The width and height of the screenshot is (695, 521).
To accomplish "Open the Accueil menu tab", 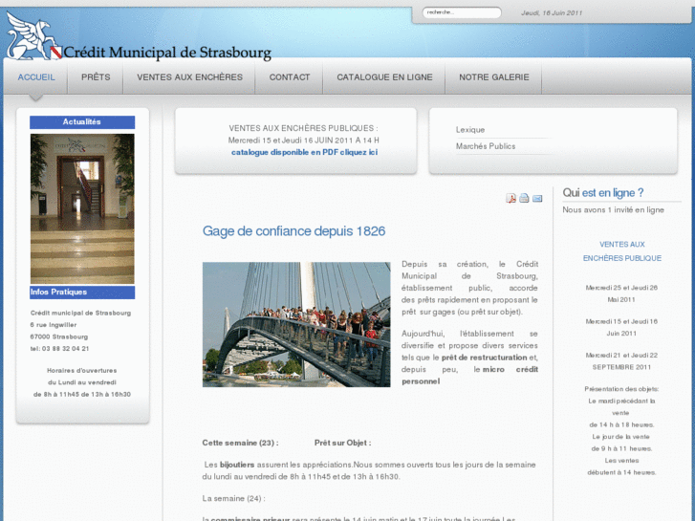I will tap(36, 77).
